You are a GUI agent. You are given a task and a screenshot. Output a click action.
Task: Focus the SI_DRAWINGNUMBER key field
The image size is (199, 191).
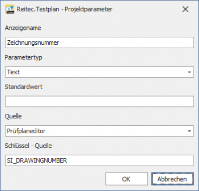click(99, 160)
